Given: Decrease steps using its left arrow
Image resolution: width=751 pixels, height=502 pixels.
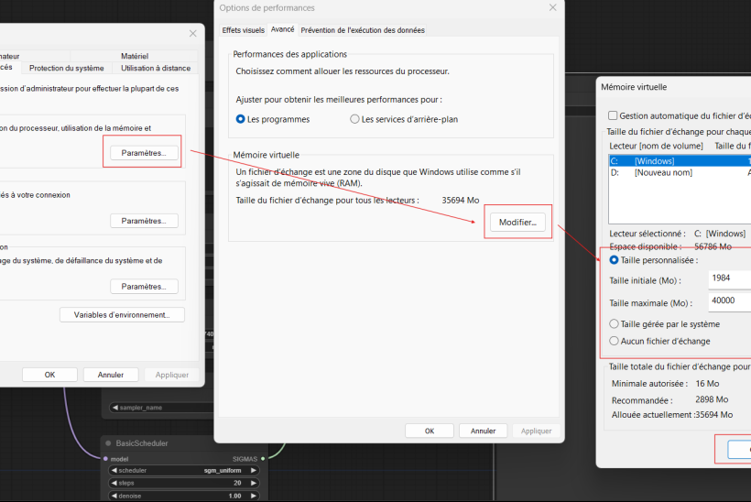Looking at the screenshot, I should [x=114, y=483].
